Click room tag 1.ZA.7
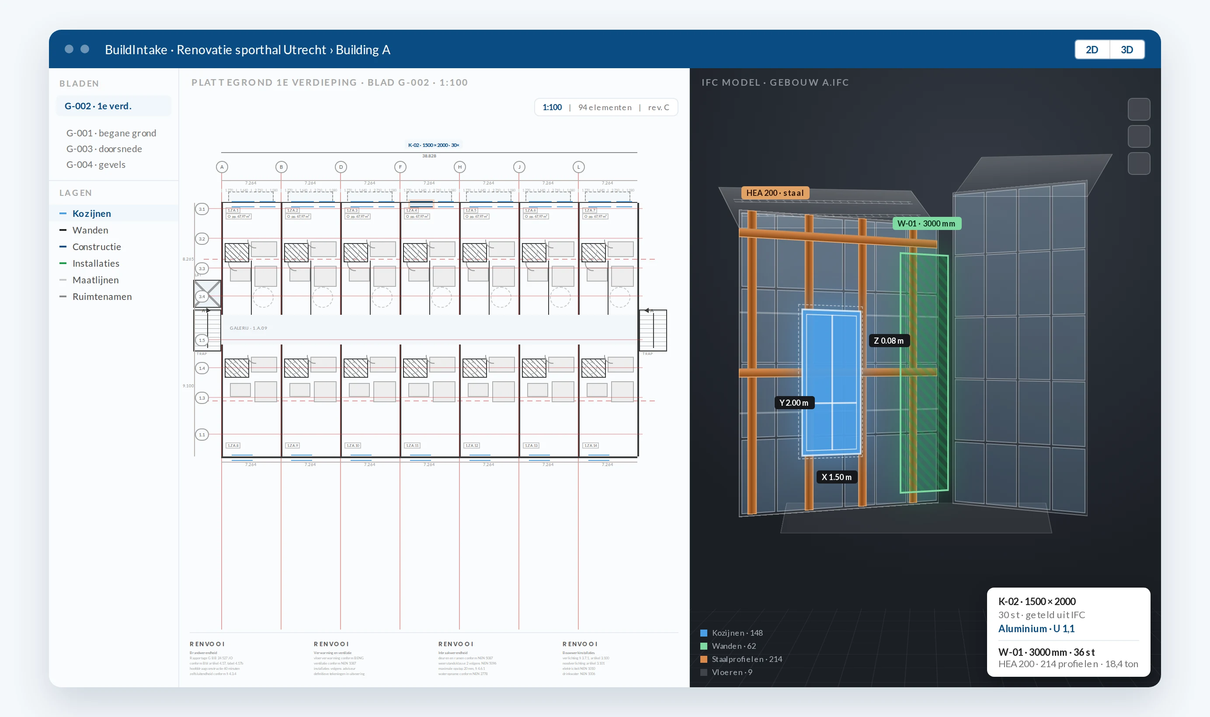The width and height of the screenshot is (1210, 717). [x=590, y=210]
